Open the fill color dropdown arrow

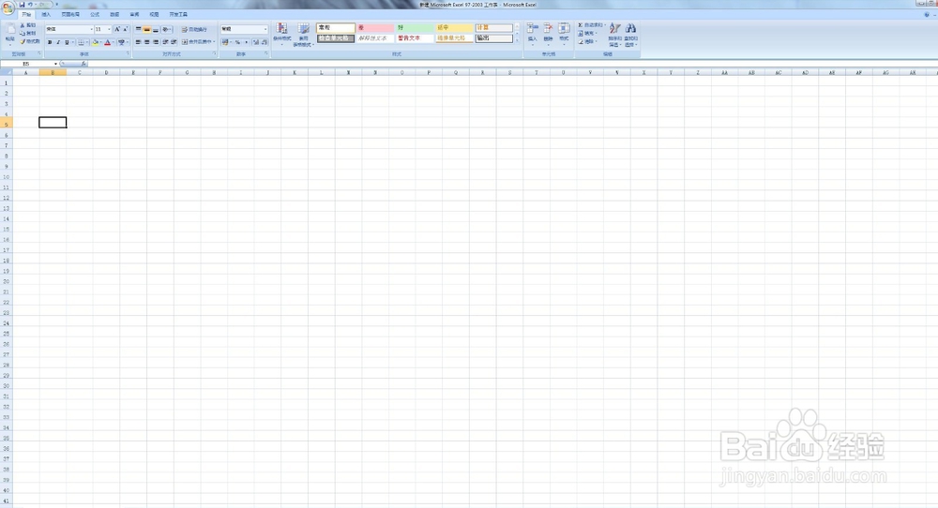100,42
